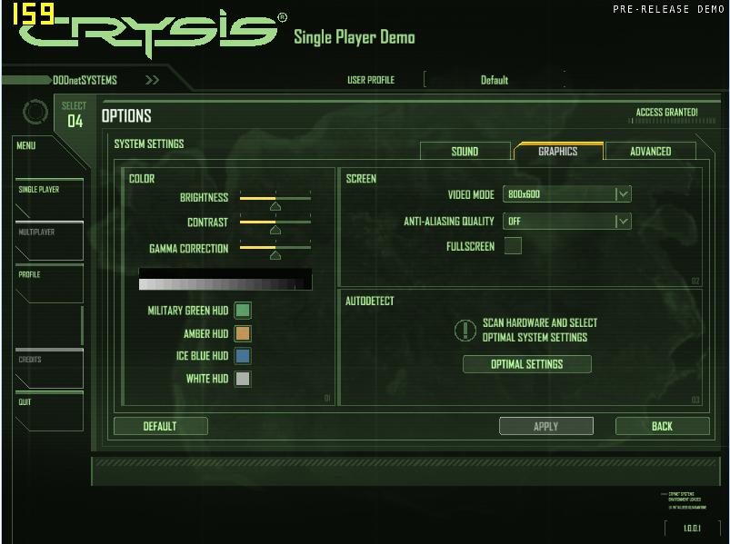Click the Contrast slider handle
The image size is (730, 544).
tap(275, 230)
